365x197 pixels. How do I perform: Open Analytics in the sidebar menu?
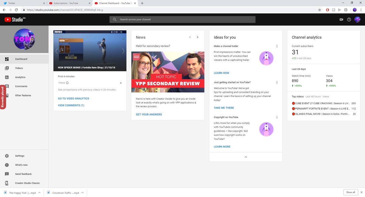pos(24,77)
